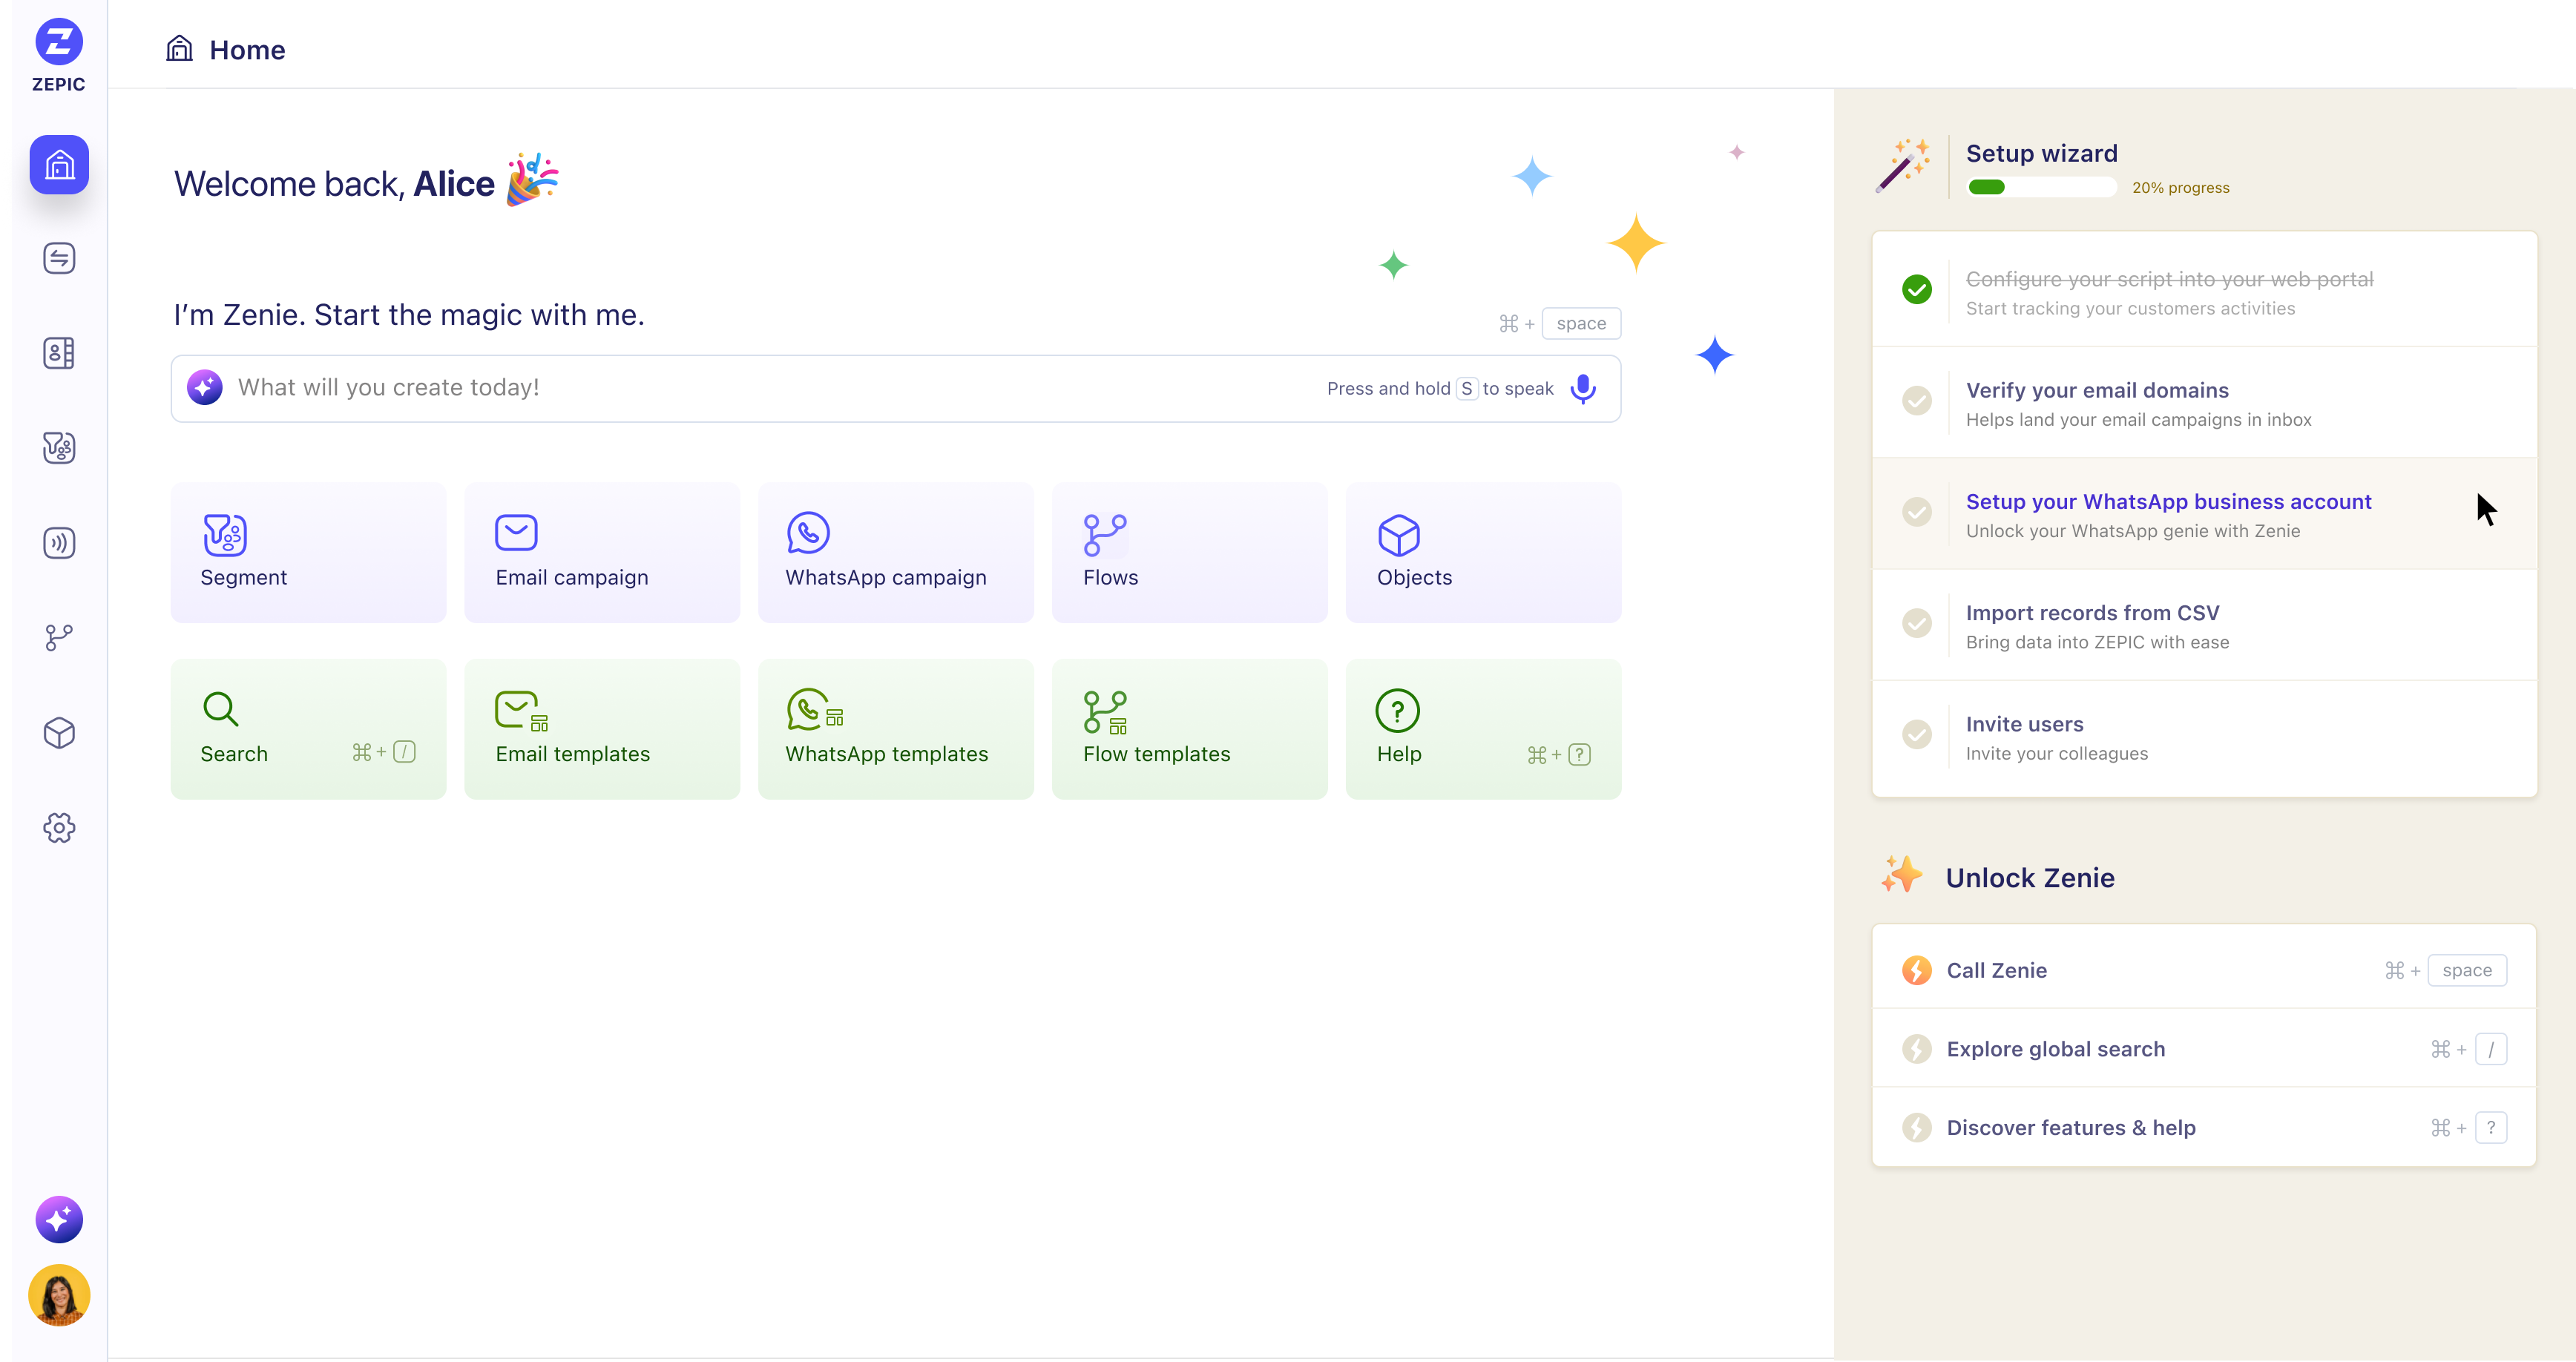
Task: Open the Home icon in the sidebar
Action: [59, 164]
